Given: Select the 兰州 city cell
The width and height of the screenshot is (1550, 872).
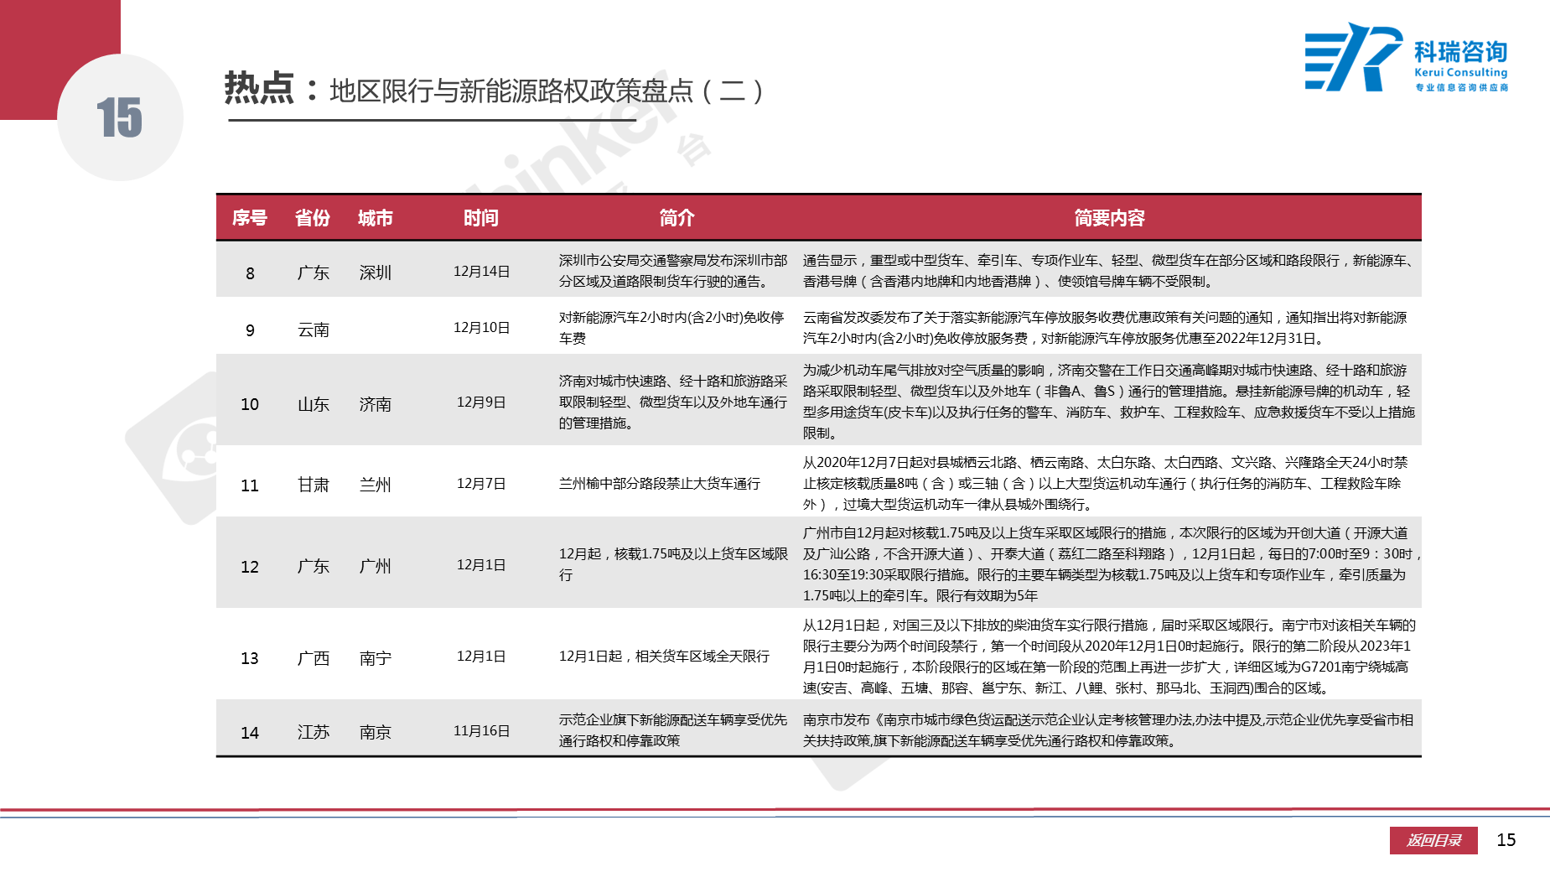Looking at the screenshot, I should (x=376, y=485).
